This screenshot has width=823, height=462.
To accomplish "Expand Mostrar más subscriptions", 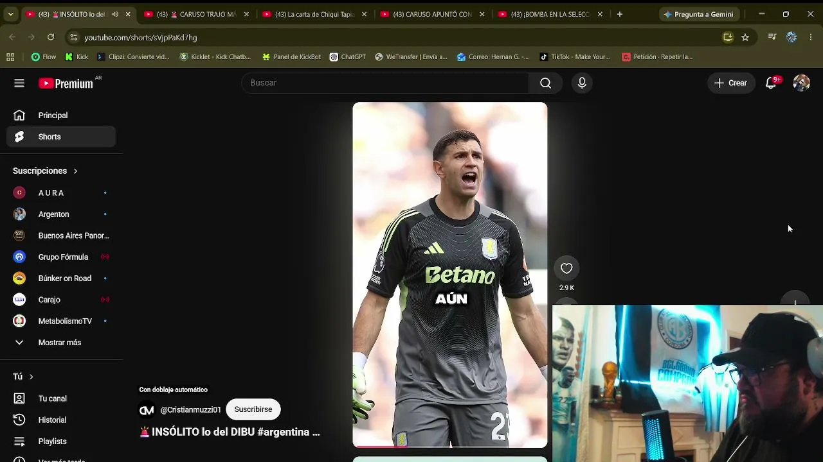I will pos(61,343).
